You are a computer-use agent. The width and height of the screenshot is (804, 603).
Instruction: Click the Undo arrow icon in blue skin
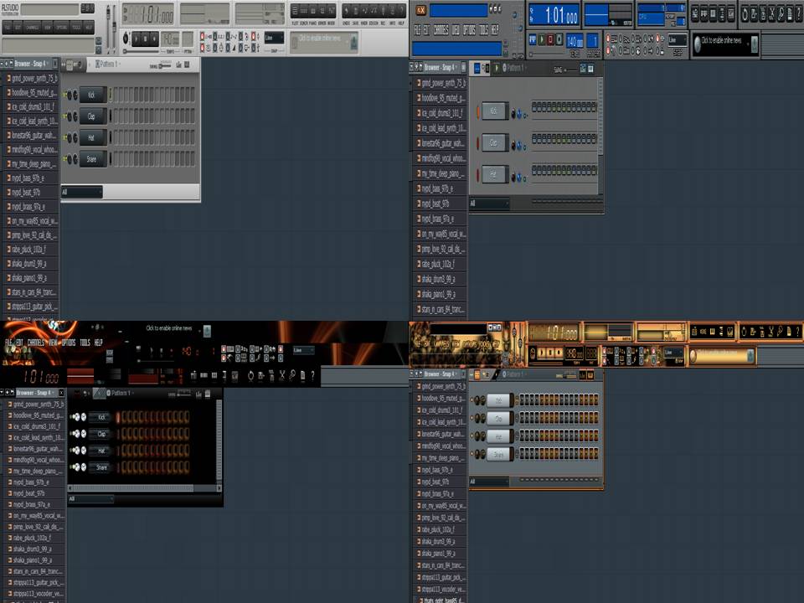tap(745, 14)
